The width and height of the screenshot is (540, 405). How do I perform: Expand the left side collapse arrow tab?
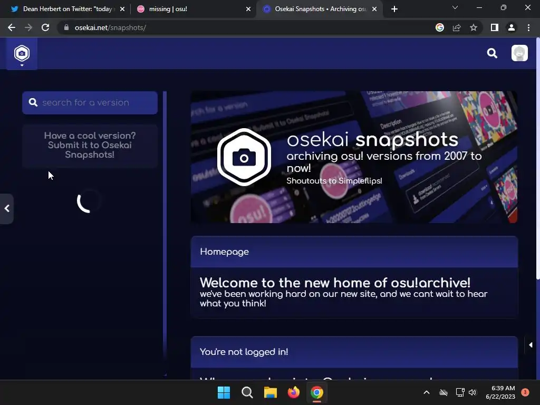coord(6,209)
